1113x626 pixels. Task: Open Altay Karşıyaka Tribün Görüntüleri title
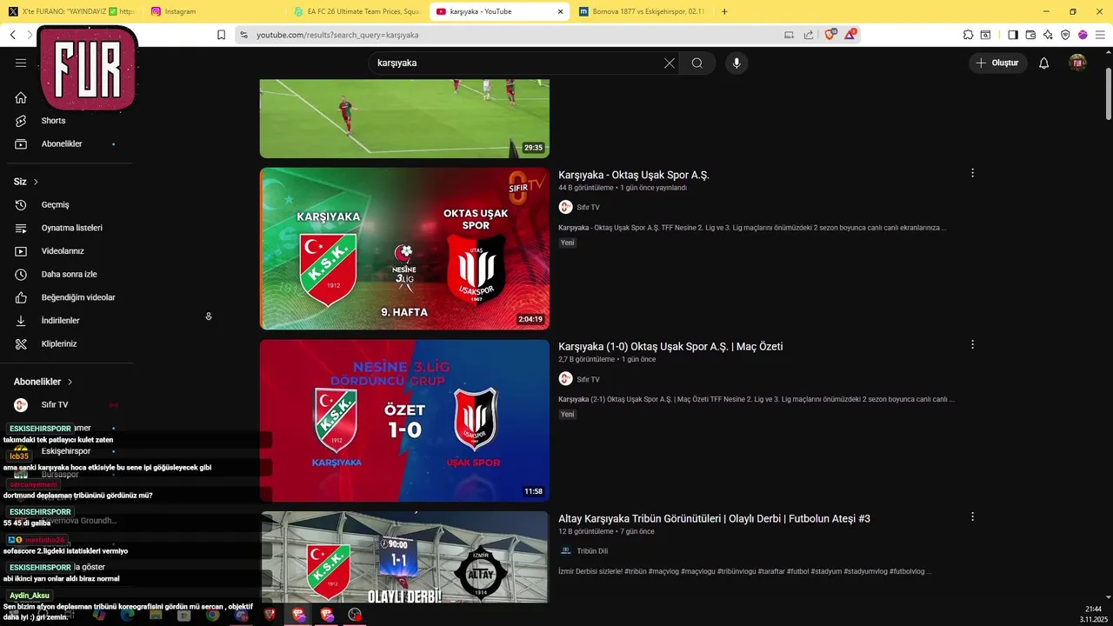click(714, 518)
